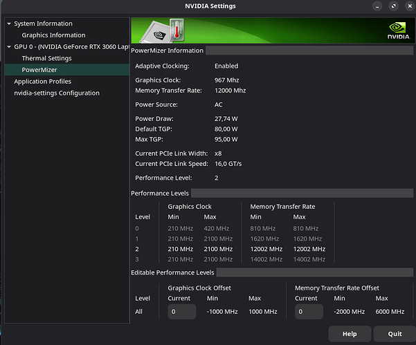This screenshot has height=345, width=416.
Task: Click the Graphics Clock Offset input field
Action: click(x=182, y=312)
